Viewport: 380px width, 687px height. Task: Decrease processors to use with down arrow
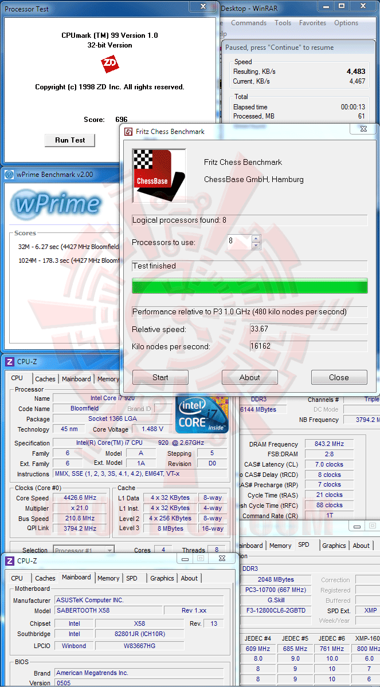coord(256,246)
